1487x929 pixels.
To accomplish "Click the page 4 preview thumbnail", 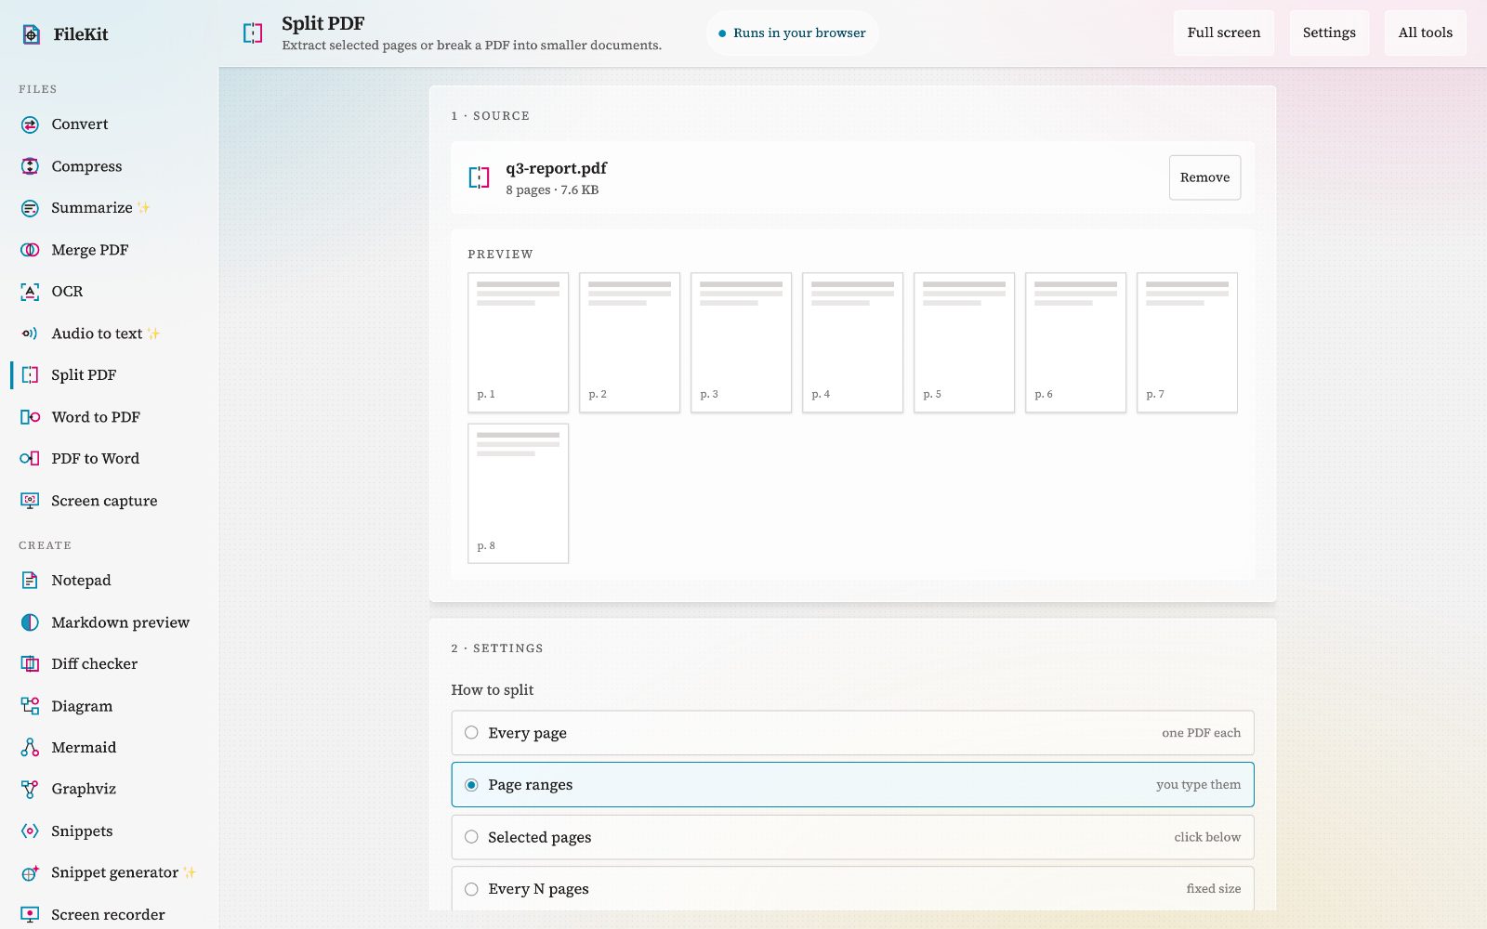I will [853, 343].
